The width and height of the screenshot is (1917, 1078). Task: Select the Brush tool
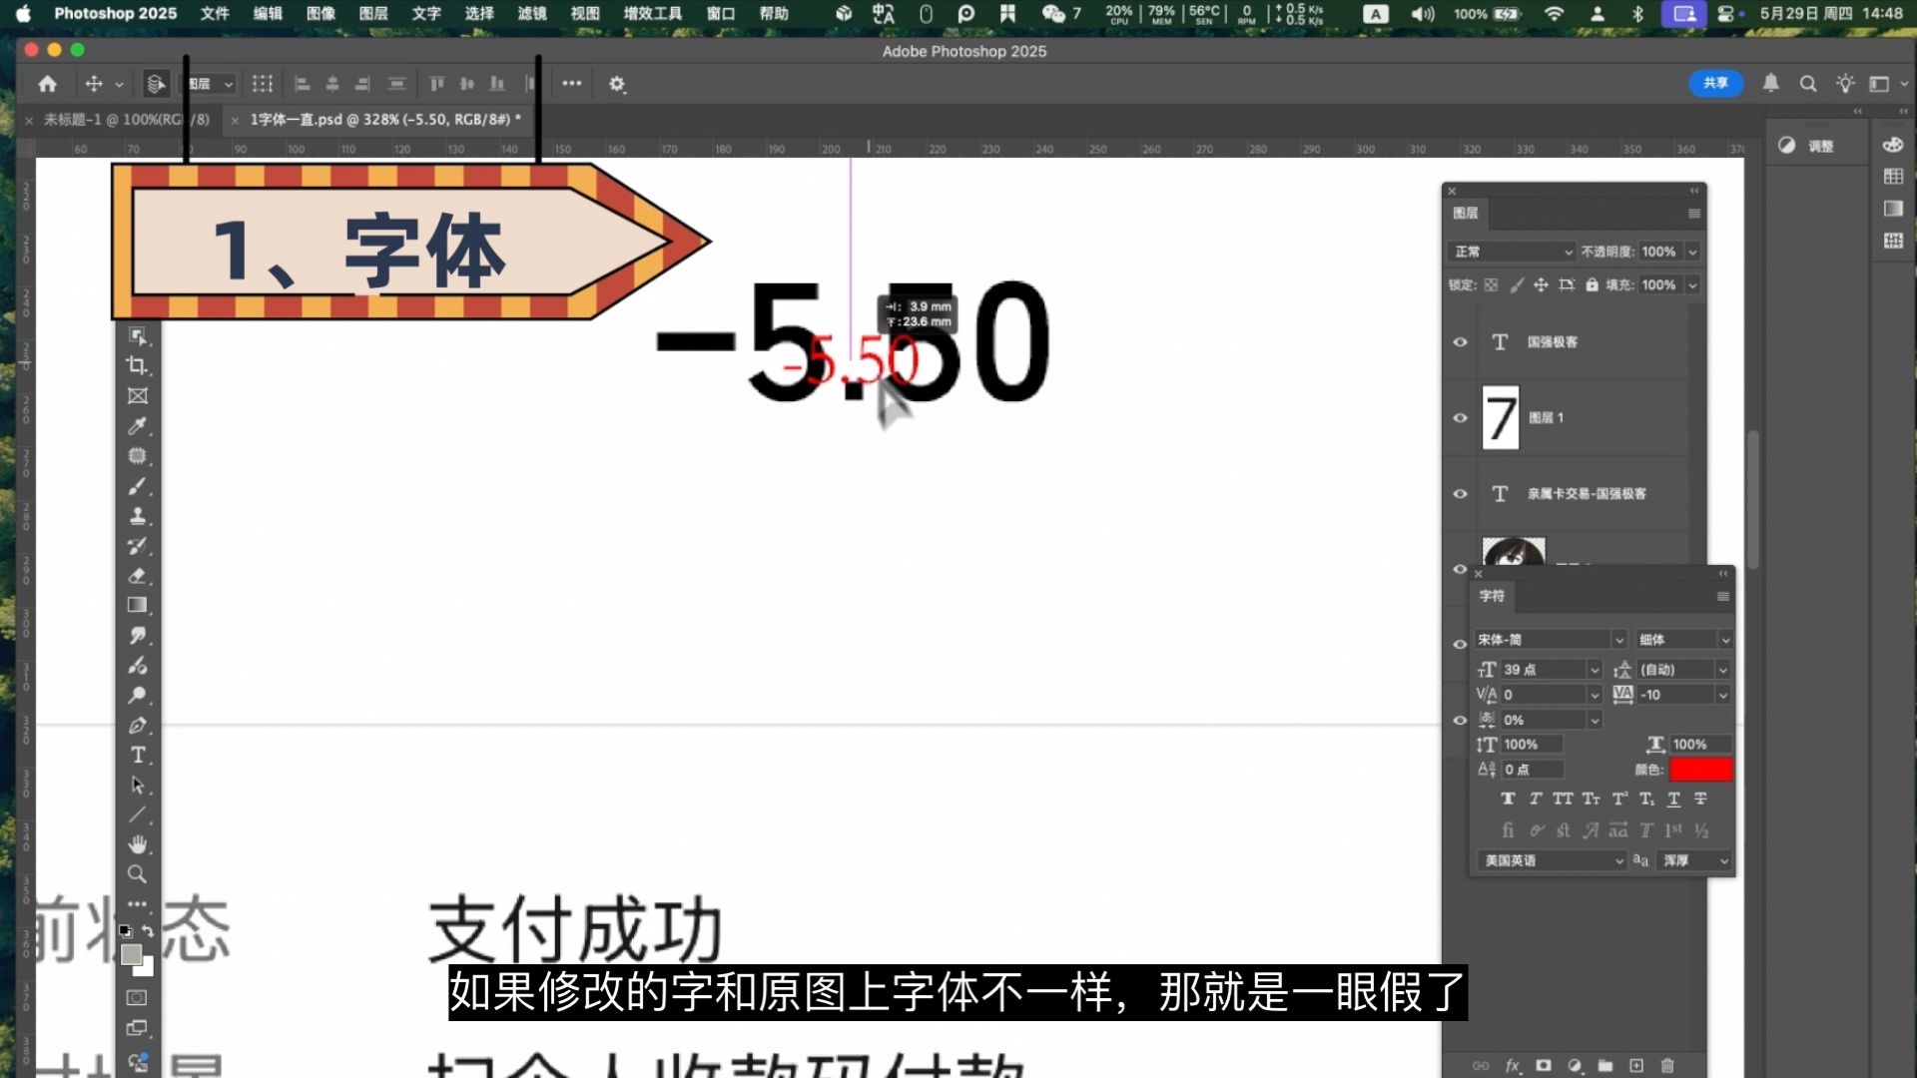137,486
